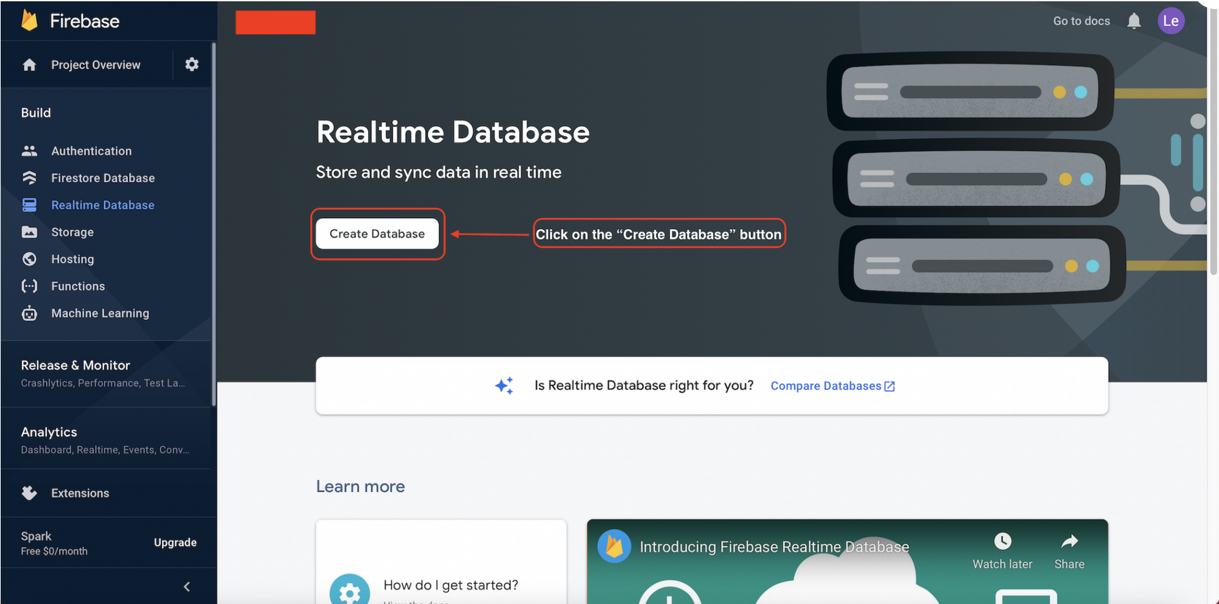Click the Storage image icon
The width and height of the screenshot is (1219, 604).
tap(29, 232)
